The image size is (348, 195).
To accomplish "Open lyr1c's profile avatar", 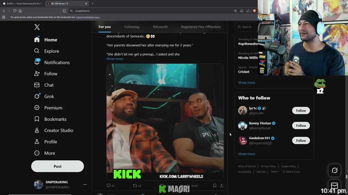I will click(243, 110).
